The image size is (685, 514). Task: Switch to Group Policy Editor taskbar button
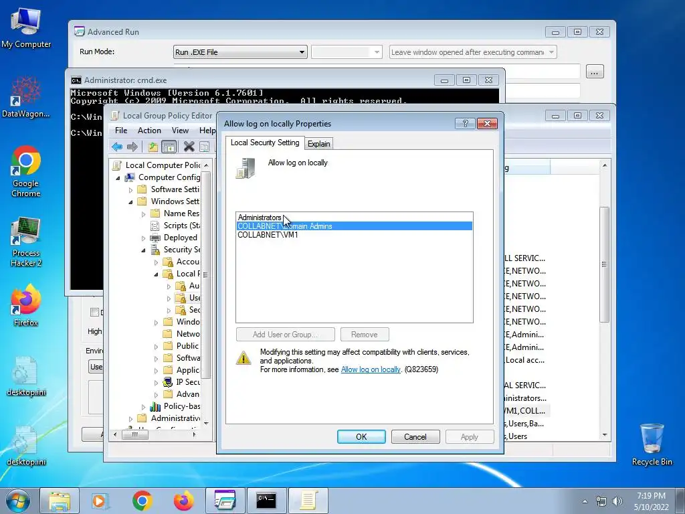pos(308,501)
